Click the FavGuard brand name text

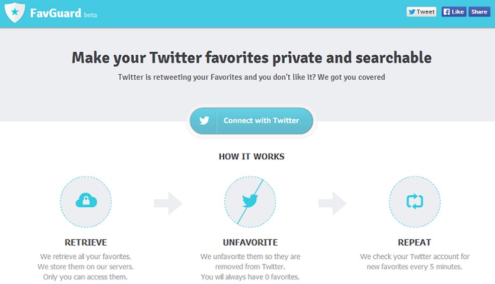pyautogui.click(x=55, y=13)
